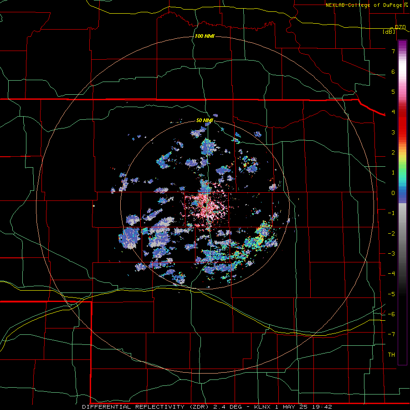Click the 5 value on the dB scale
Screen dimensions: 410x410
coord(393,92)
